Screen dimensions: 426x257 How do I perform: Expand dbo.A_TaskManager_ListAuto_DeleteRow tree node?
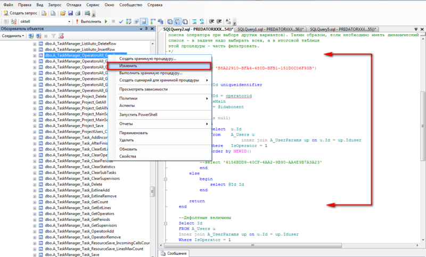(x=34, y=43)
